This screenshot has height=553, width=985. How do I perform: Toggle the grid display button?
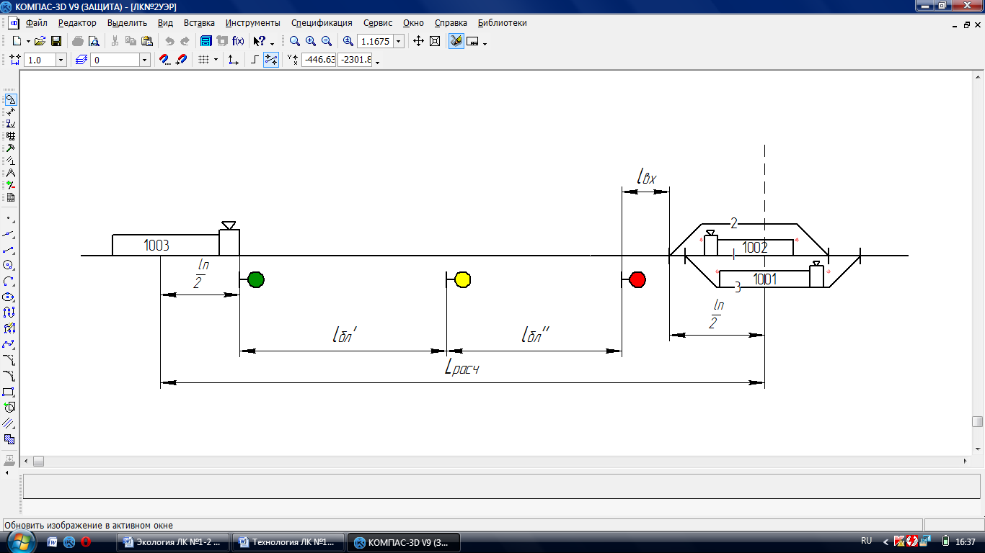point(203,60)
